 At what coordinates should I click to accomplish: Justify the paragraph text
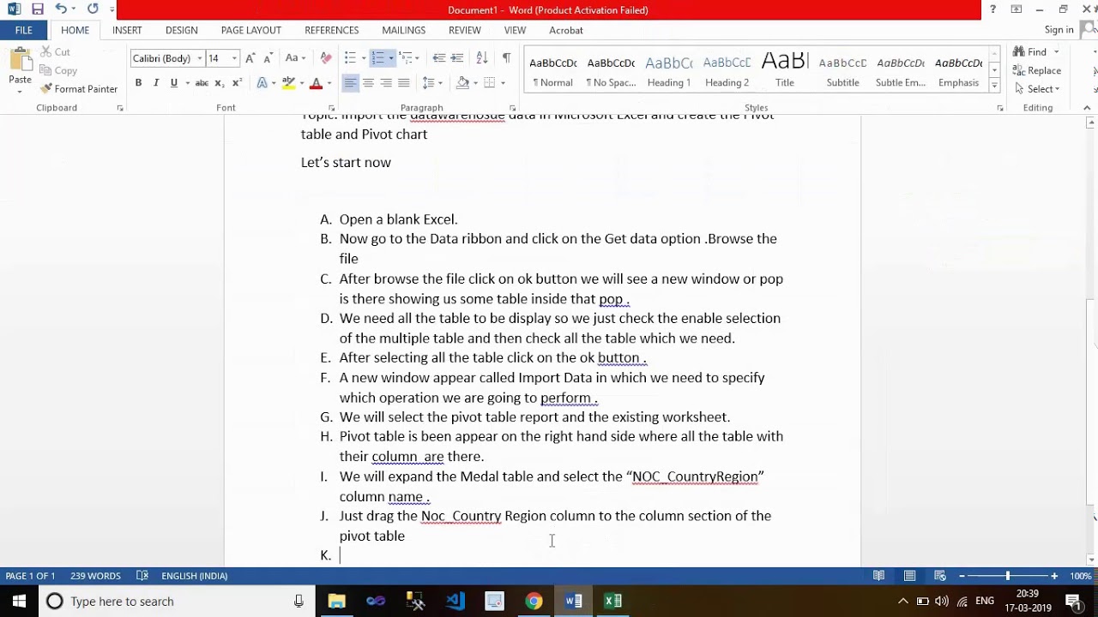(x=404, y=83)
